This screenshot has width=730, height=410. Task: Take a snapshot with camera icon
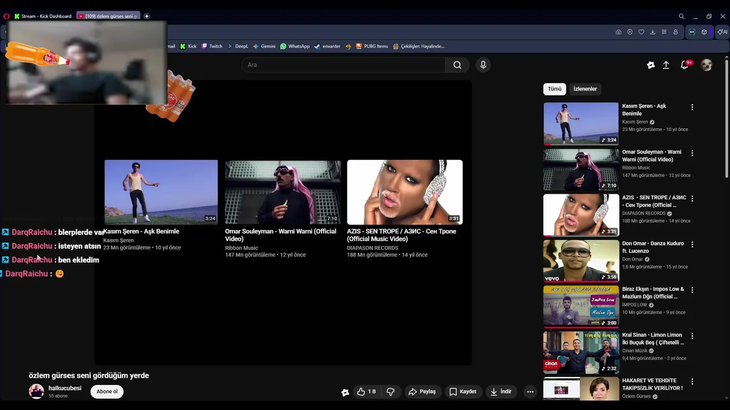click(618, 32)
